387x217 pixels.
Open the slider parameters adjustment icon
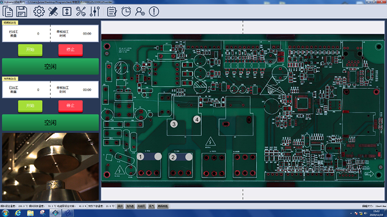pos(95,12)
